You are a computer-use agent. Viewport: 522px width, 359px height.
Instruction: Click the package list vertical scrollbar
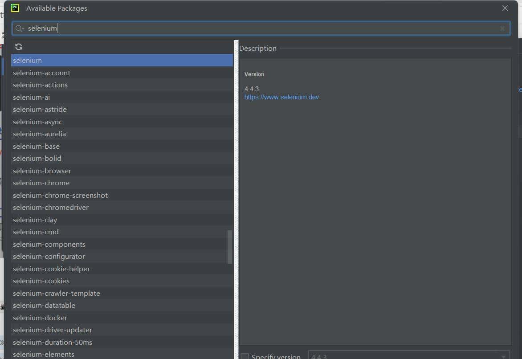pos(230,247)
